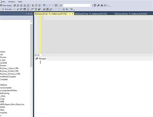Click the Paste icon in toolbar
The image size is (153, 117).
[39, 5]
